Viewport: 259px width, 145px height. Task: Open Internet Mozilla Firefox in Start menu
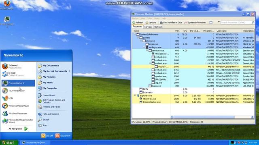click(18, 66)
